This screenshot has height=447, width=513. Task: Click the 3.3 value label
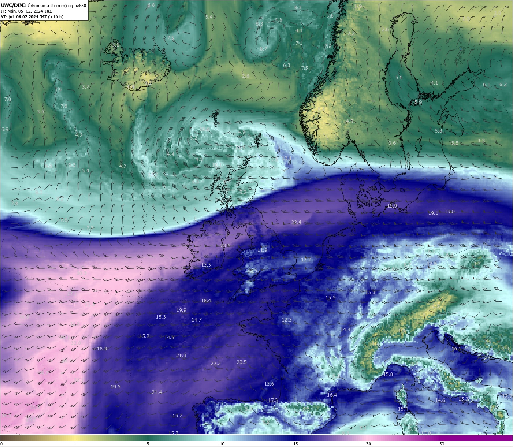point(481,141)
